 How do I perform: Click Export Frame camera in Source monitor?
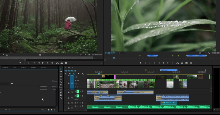(x=66, y=63)
